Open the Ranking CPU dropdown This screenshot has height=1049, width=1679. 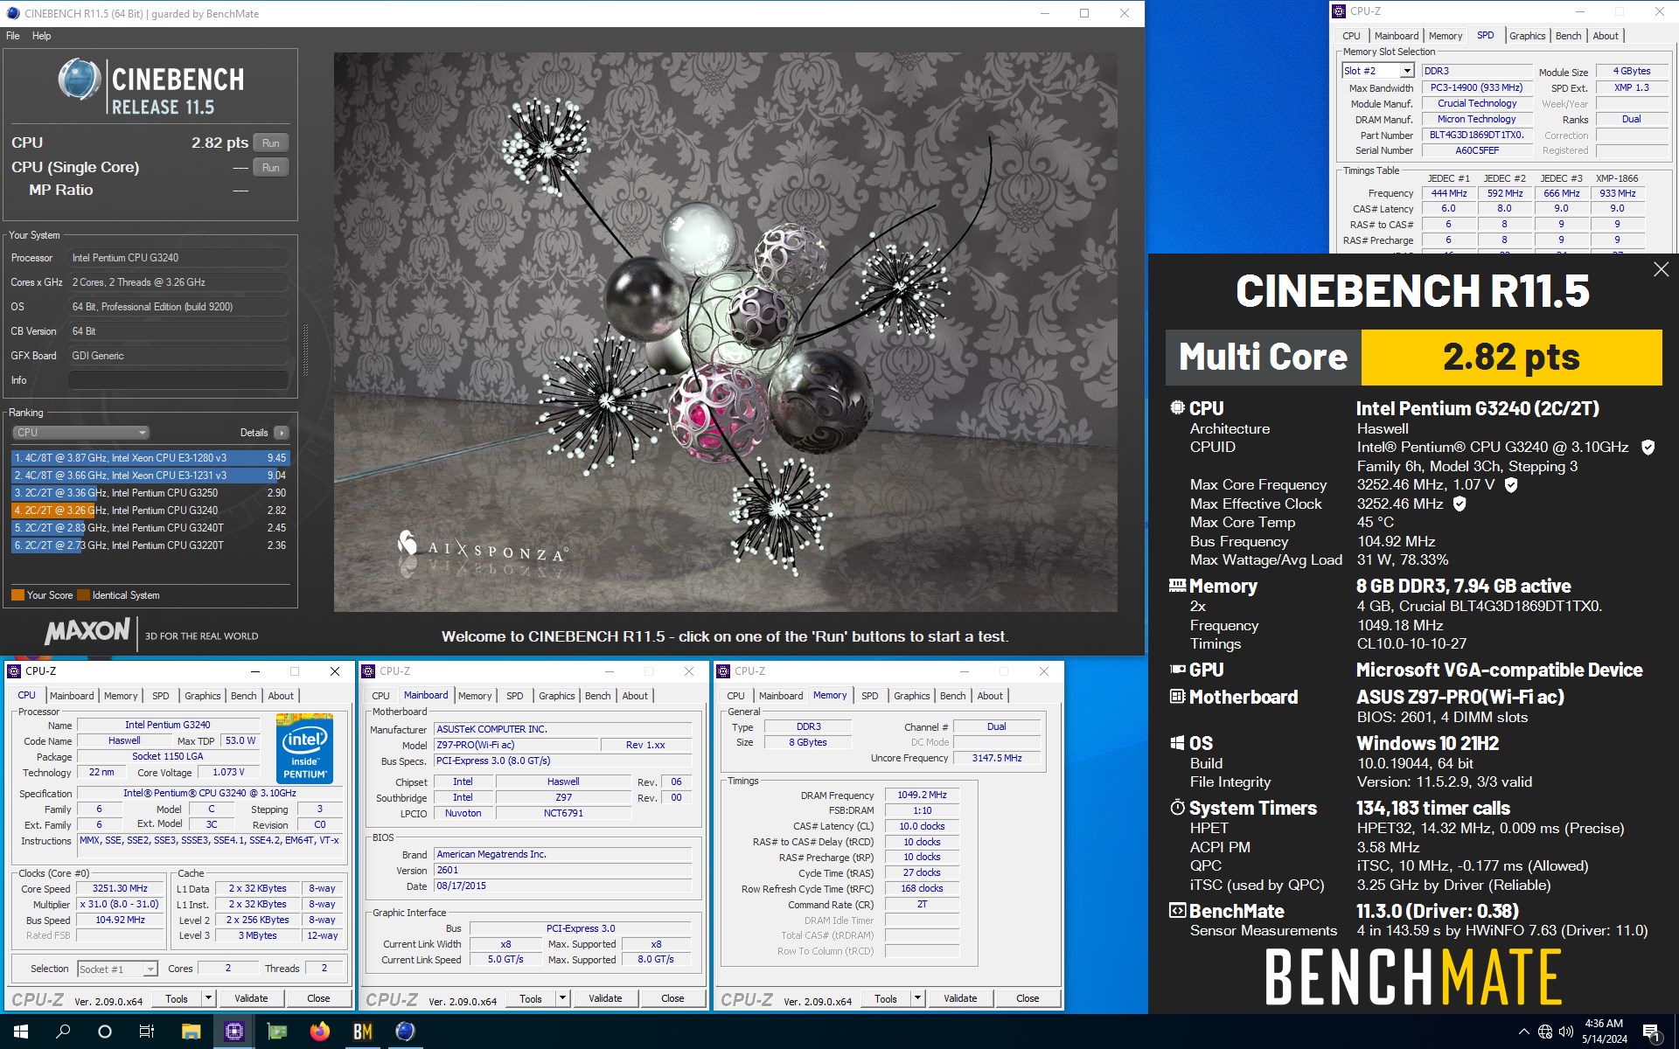point(80,433)
